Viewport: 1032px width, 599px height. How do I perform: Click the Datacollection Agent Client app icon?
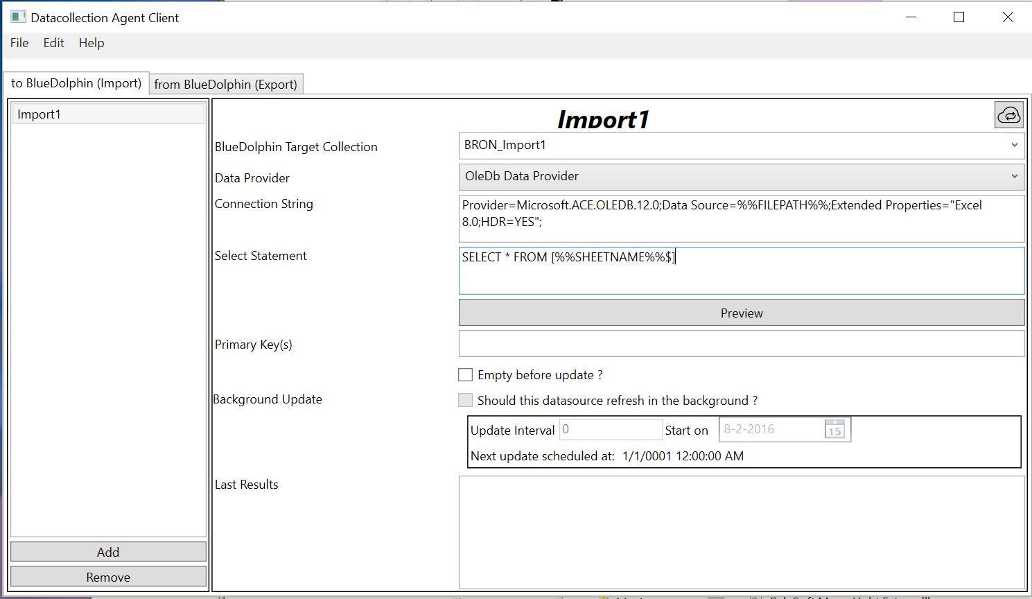coord(18,17)
